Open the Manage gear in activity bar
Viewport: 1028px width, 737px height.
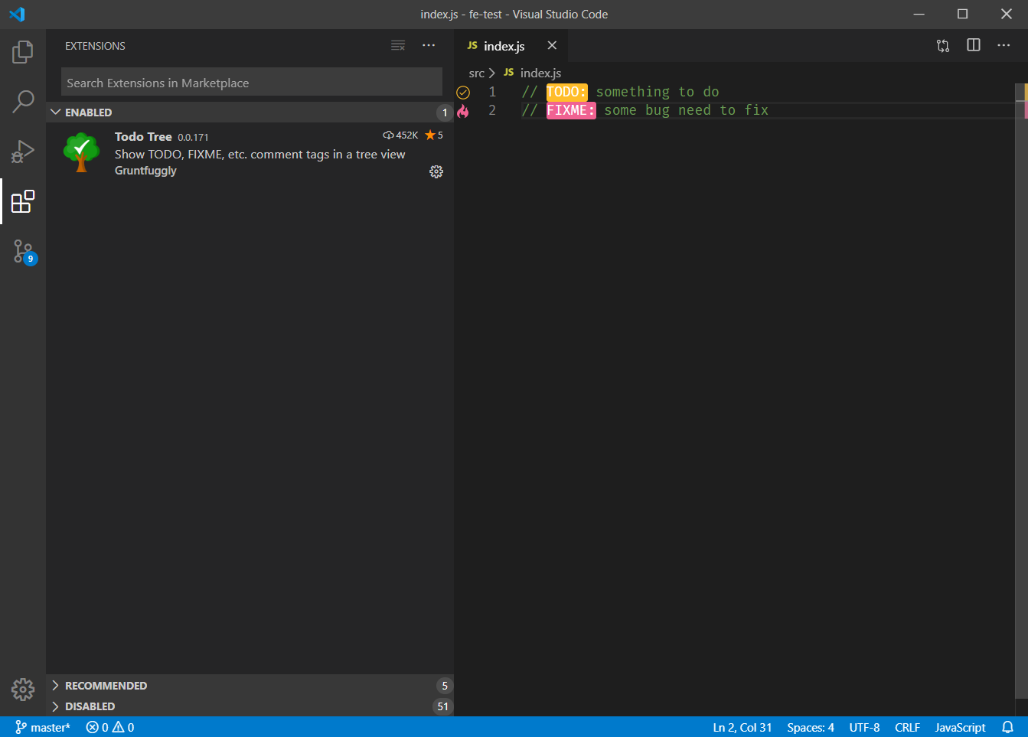point(23,690)
